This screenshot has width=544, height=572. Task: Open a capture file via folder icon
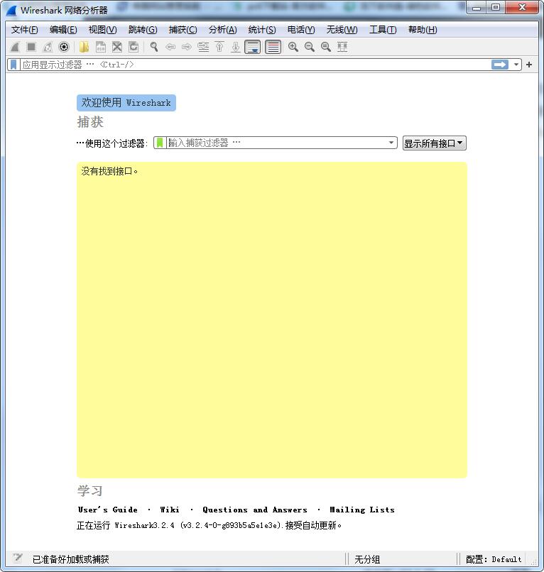click(x=84, y=47)
